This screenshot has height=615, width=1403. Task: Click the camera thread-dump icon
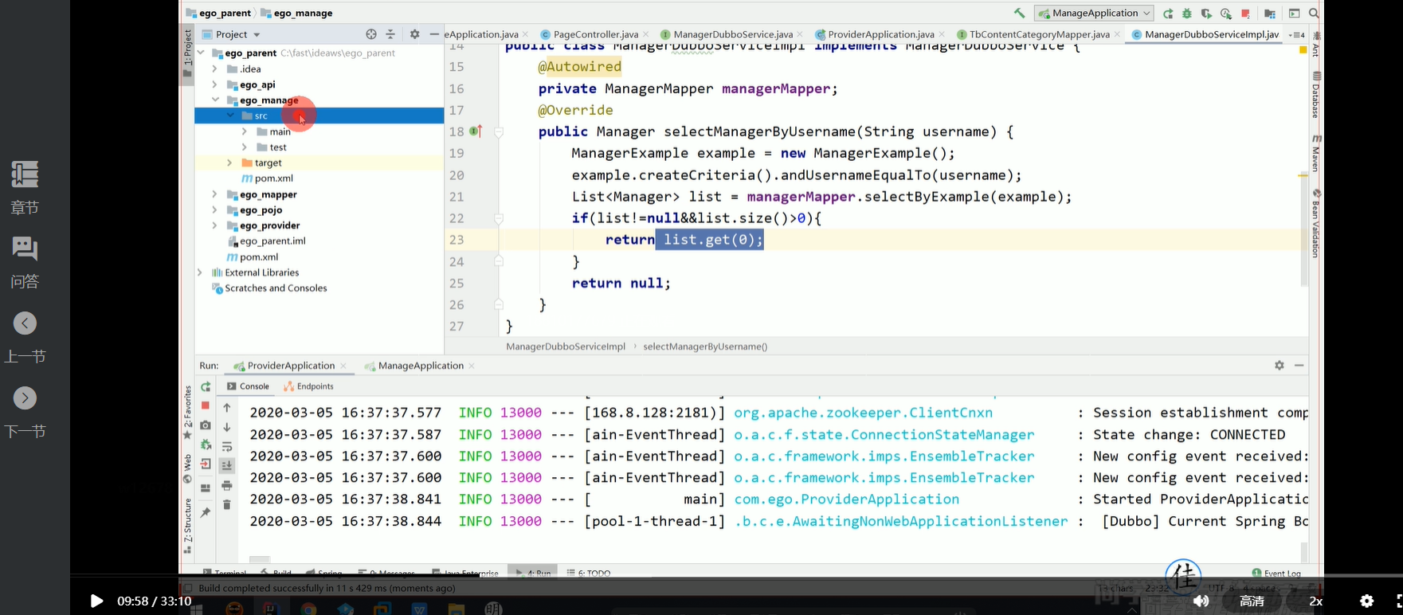[x=206, y=425]
